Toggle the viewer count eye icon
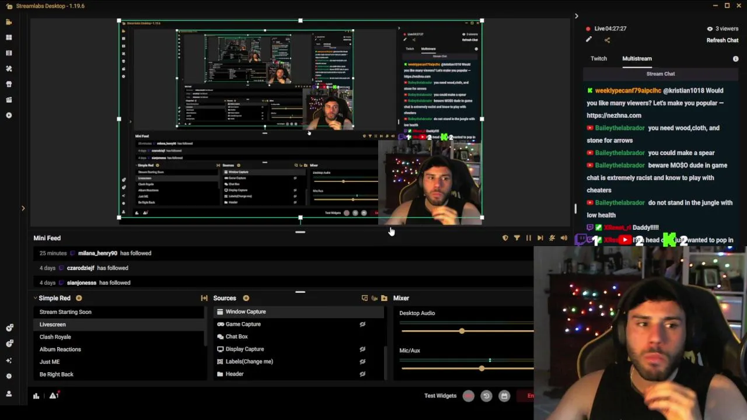747x420 pixels. click(x=710, y=29)
